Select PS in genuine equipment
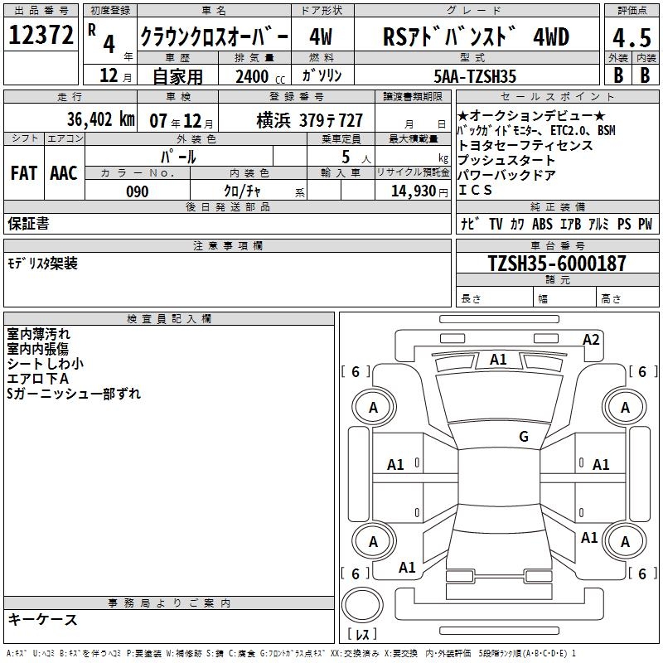Image resolution: width=663 pixels, height=663 pixels. (x=624, y=224)
